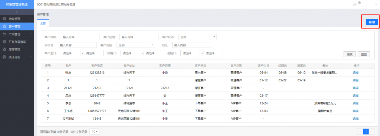Click the next page arrow
This screenshot has height=136, width=380.
[x=371, y=132]
